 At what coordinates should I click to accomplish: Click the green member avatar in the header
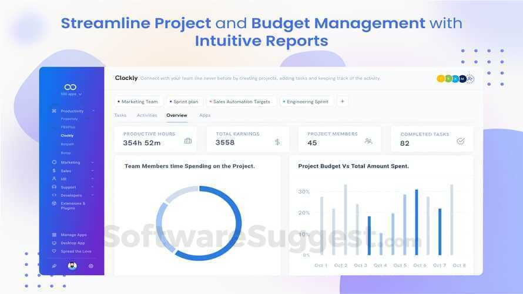click(448, 79)
